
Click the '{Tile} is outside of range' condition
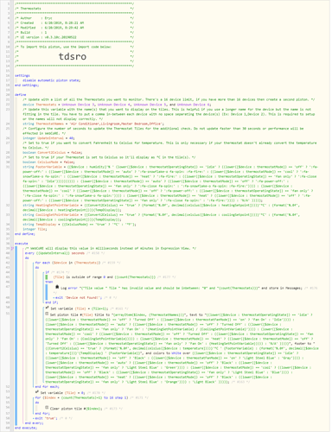tap(105, 276)
